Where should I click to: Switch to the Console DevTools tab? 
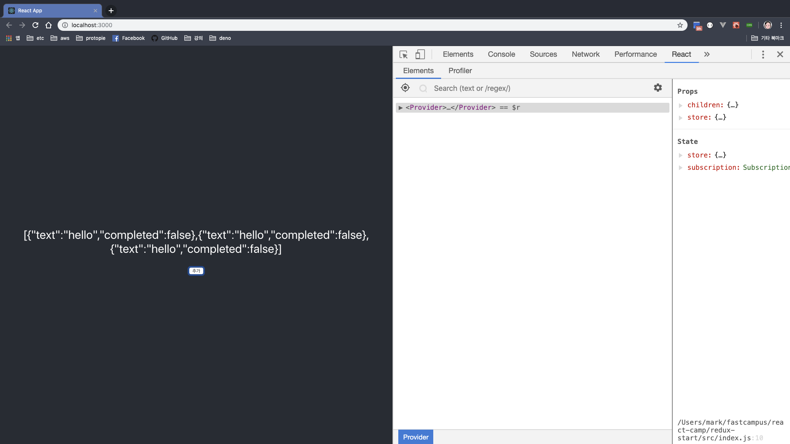pos(501,54)
